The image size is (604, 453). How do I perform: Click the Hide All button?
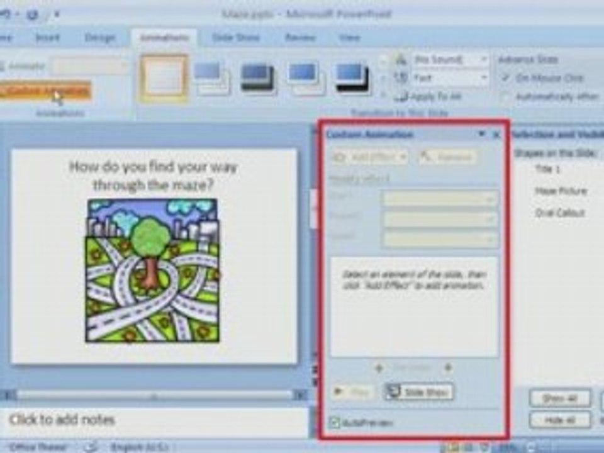[x=560, y=420]
